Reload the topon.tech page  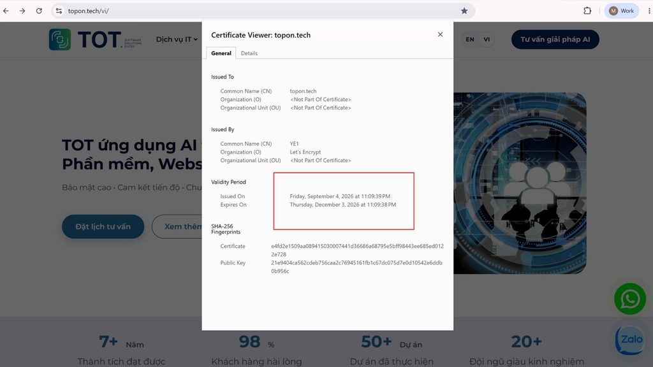pyautogui.click(x=39, y=11)
